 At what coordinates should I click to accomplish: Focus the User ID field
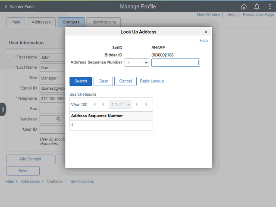coord(53,129)
